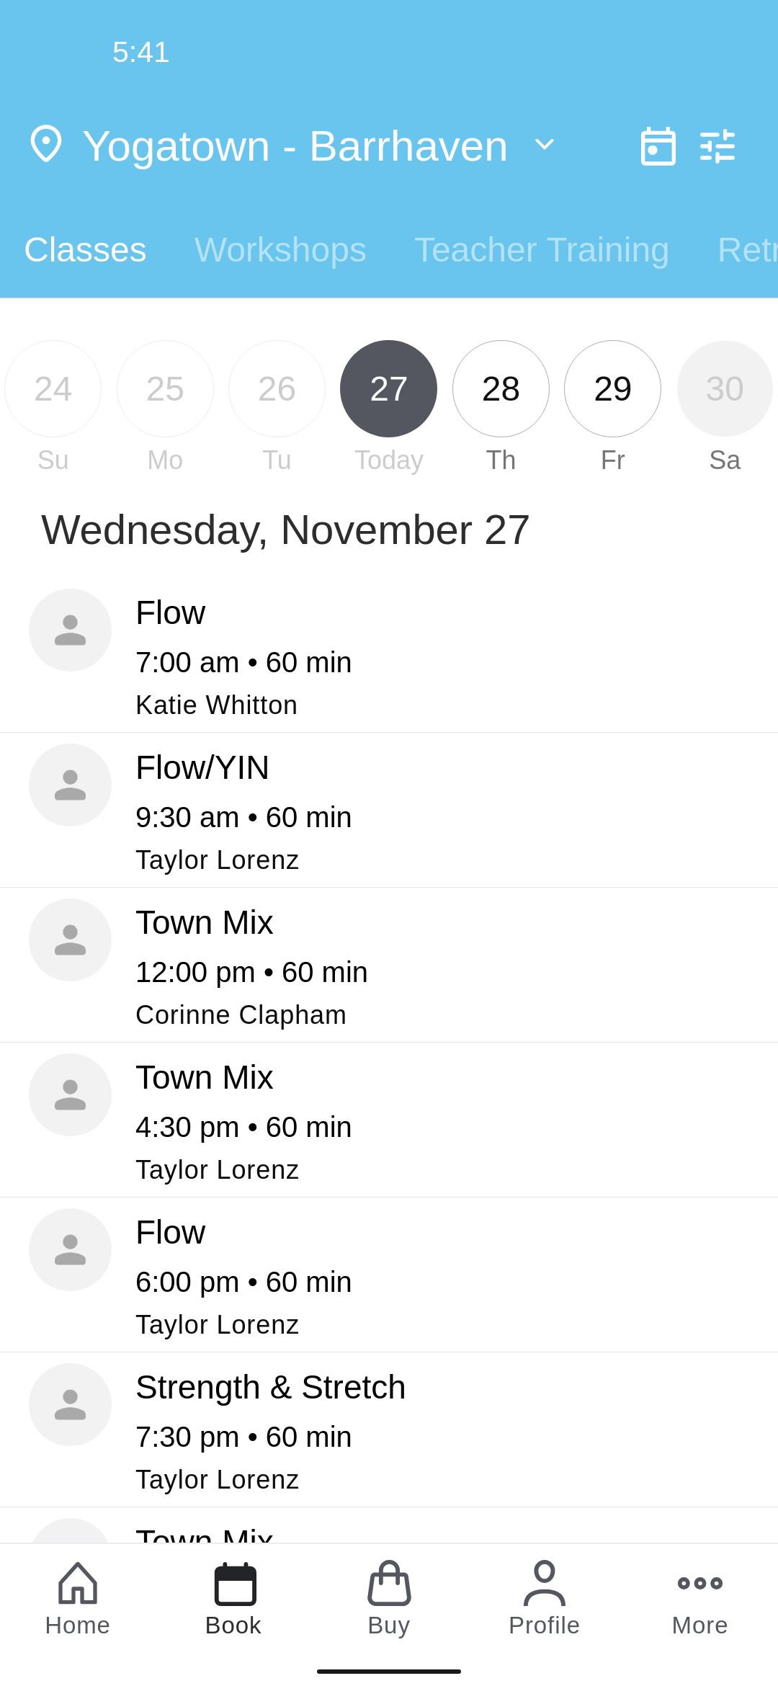Go to Home in bottom navigation
This screenshot has width=778, height=1686.
click(x=78, y=1598)
